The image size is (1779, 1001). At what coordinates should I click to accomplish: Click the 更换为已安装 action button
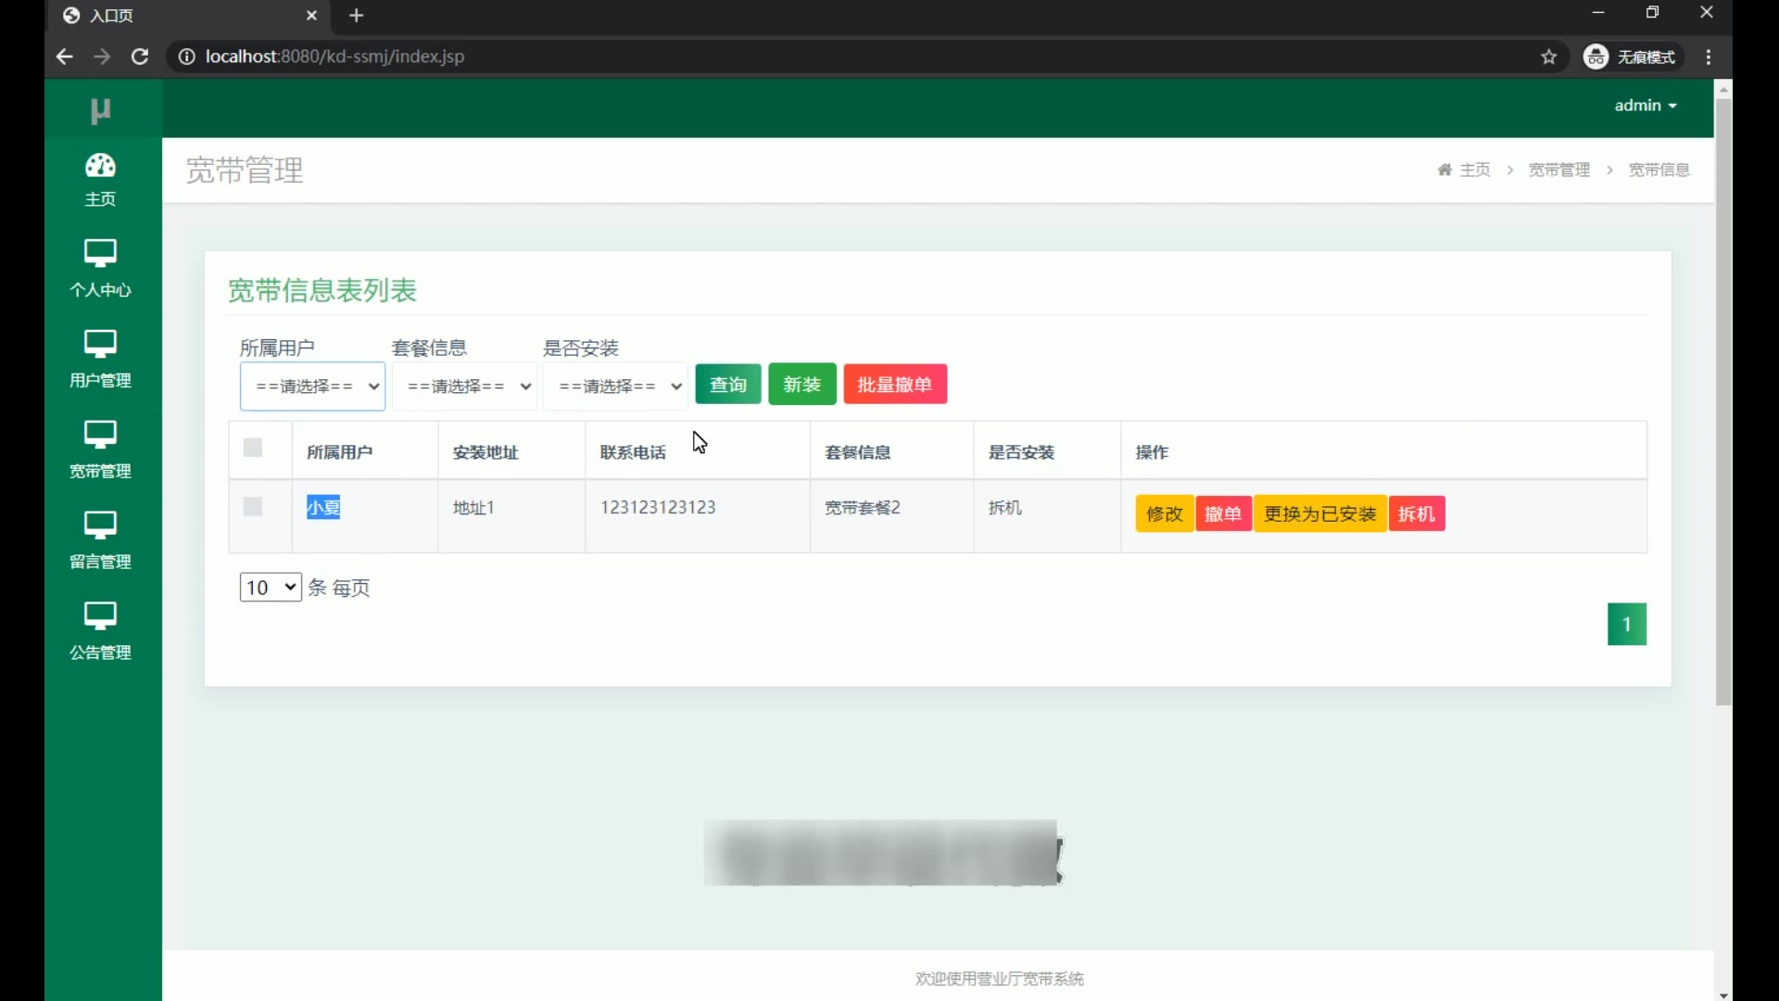click(1319, 514)
